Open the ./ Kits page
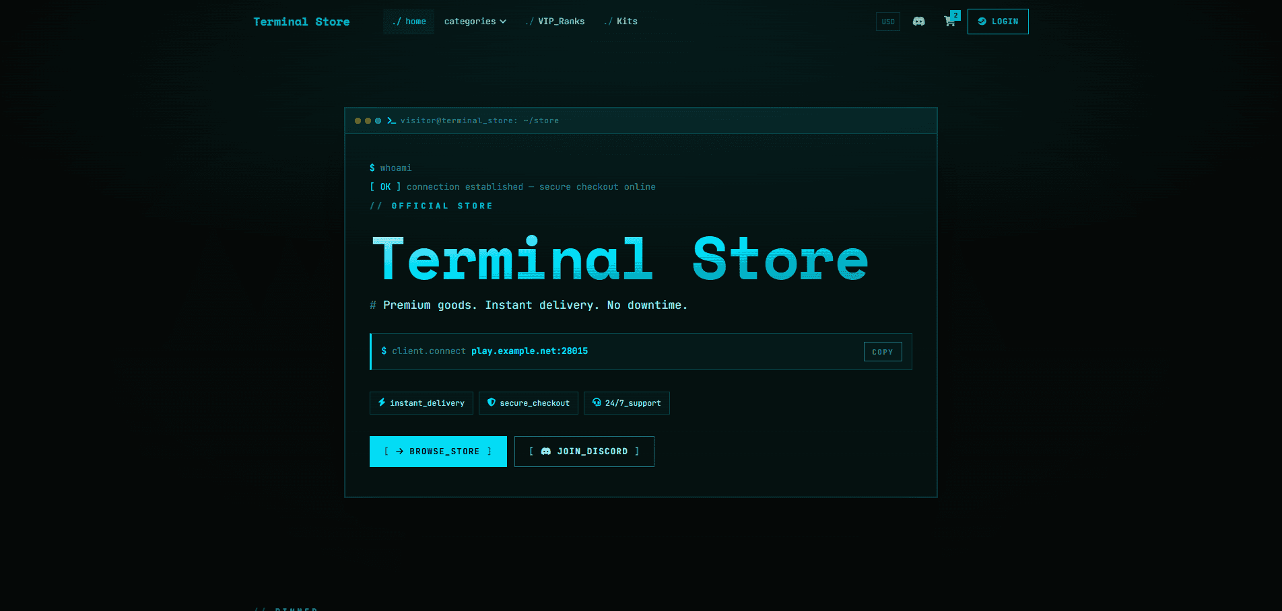1282x611 pixels. (x=620, y=22)
